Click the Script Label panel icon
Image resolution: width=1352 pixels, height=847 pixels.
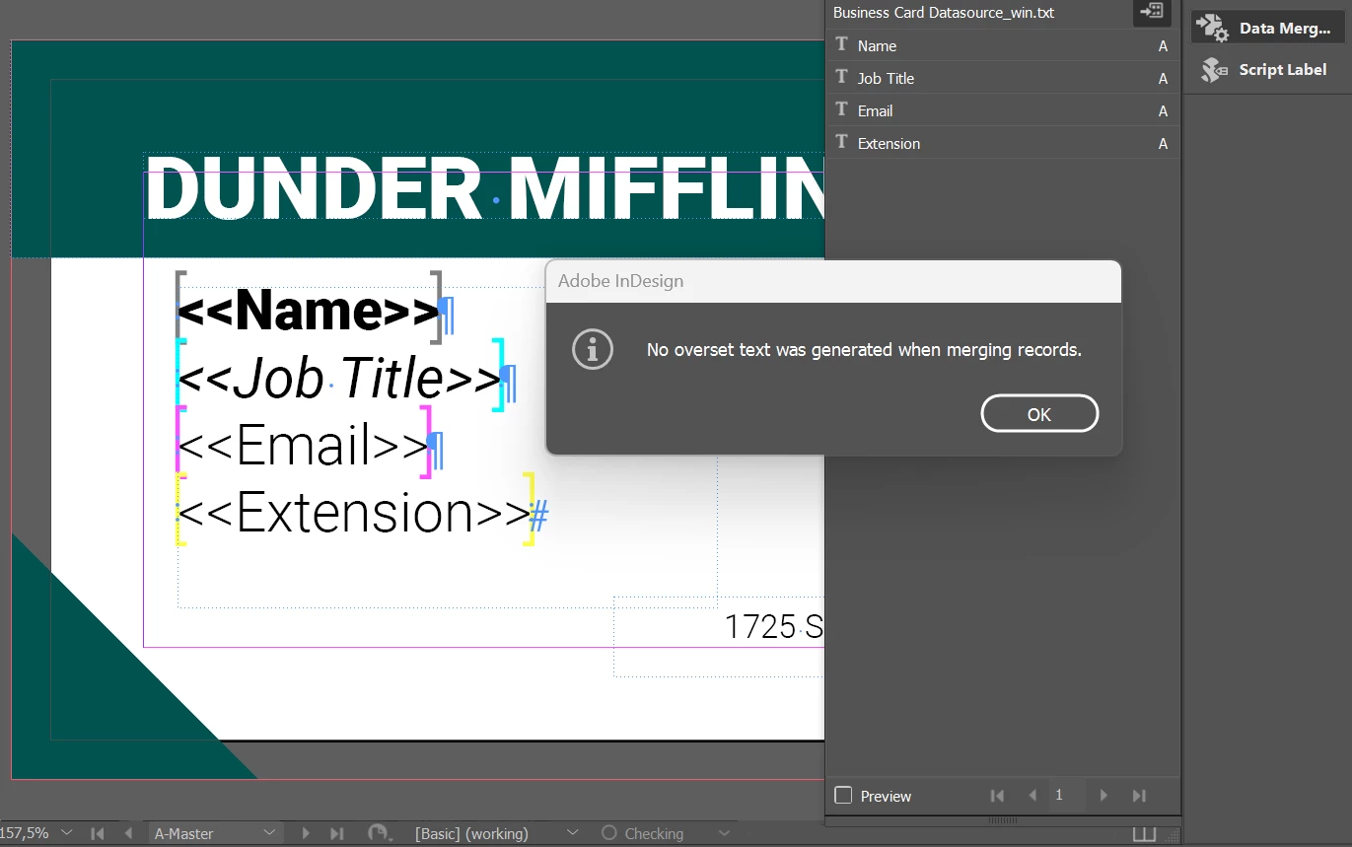click(1213, 69)
